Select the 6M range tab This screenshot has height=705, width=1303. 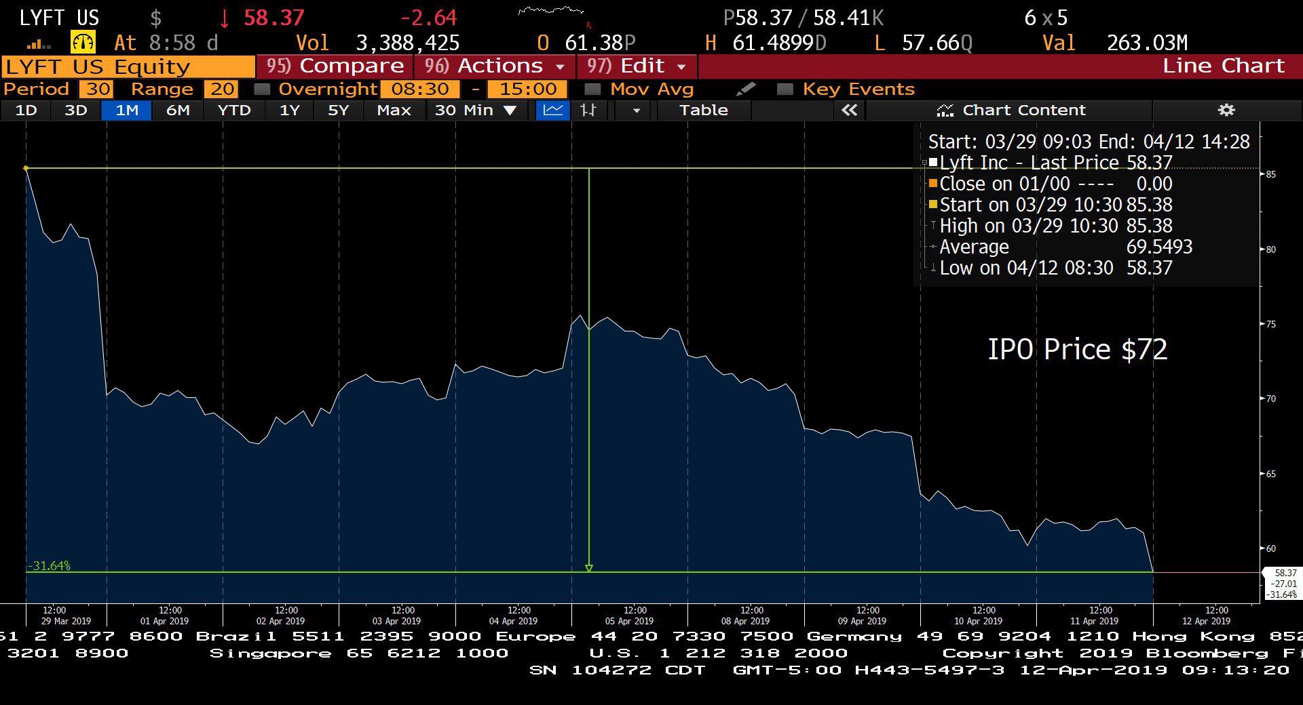click(x=178, y=110)
